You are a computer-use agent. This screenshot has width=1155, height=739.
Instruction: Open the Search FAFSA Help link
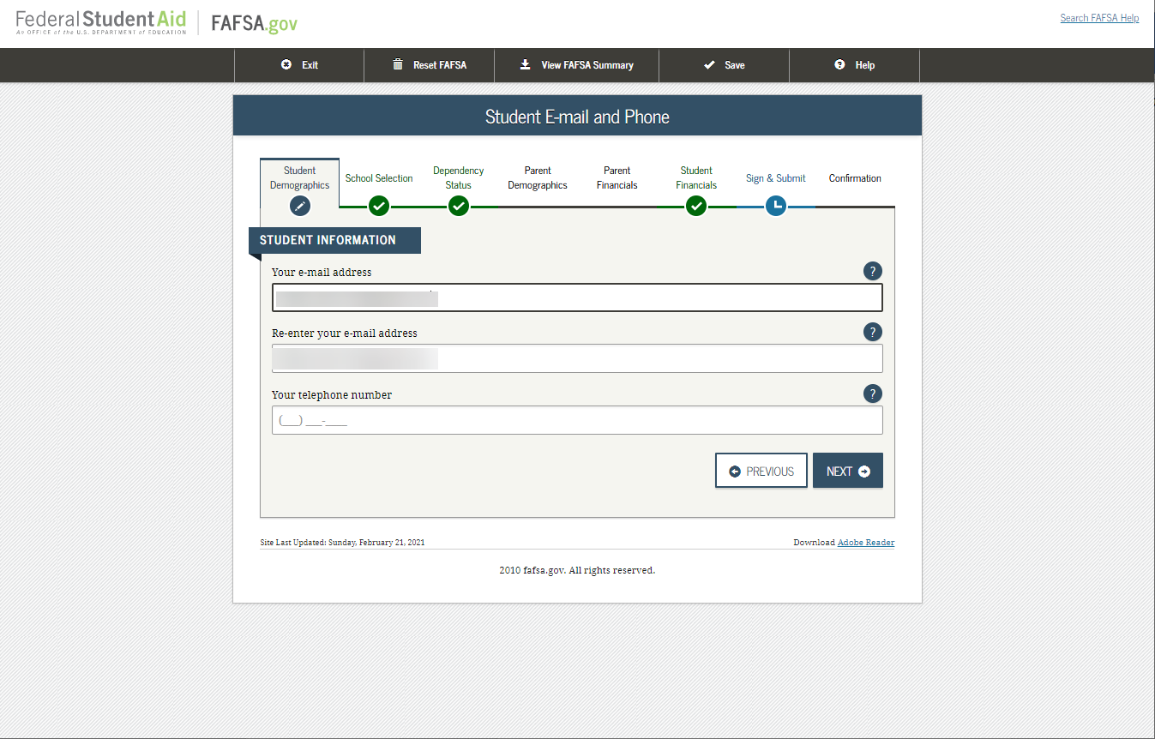point(1099,17)
